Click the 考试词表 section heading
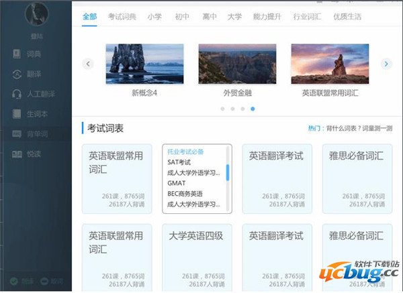403x293 pixels. [105, 128]
